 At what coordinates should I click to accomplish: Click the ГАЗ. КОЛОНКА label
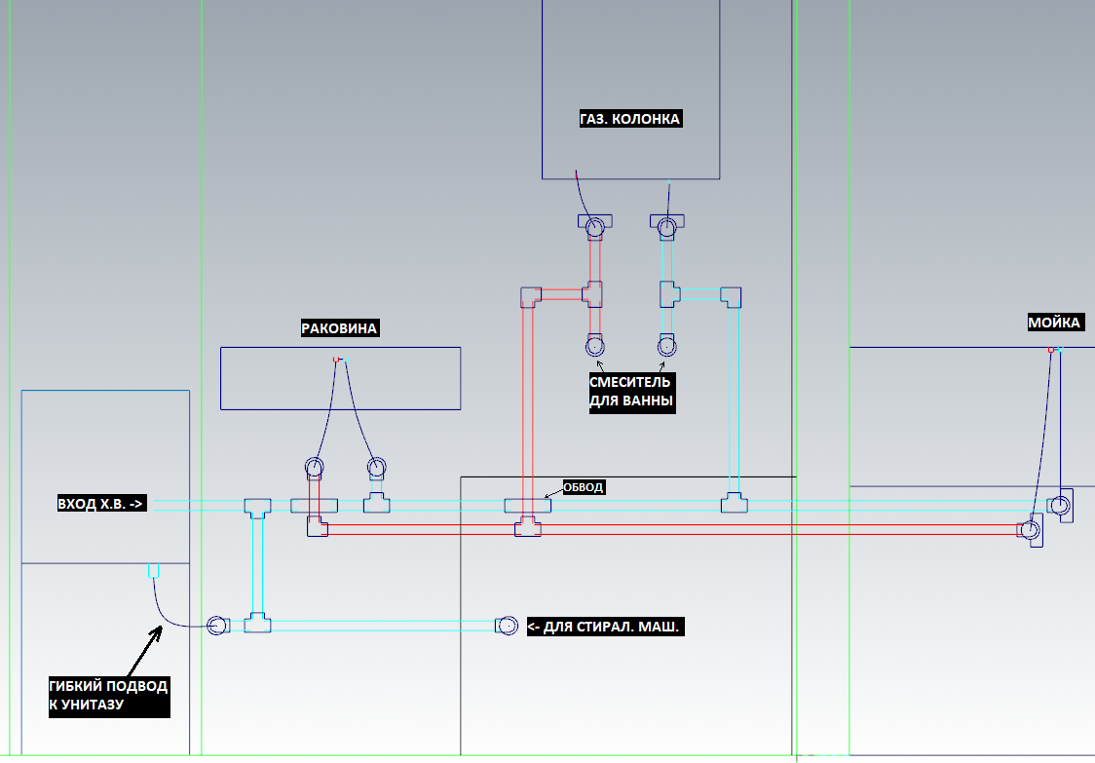coord(629,119)
